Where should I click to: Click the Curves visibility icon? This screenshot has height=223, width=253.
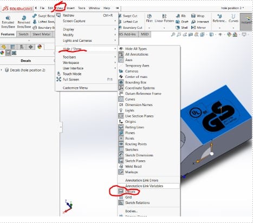(121, 99)
